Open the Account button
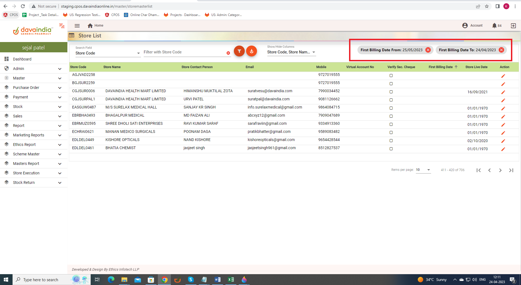The width and height of the screenshot is (521, 285). coord(472,25)
